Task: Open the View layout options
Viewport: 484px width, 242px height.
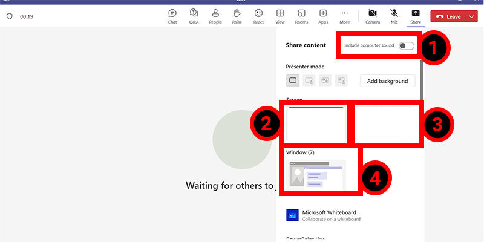Action: click(x=280, y=16)
